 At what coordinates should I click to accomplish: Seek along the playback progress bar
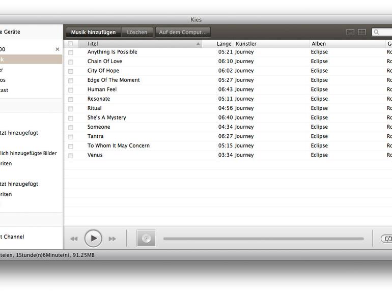tap(264, 239)
